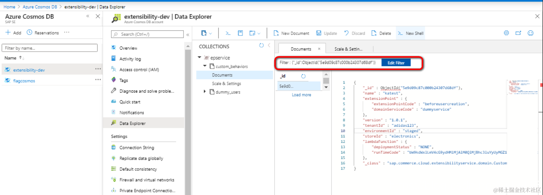Open the Activity log item

[130, 59]
